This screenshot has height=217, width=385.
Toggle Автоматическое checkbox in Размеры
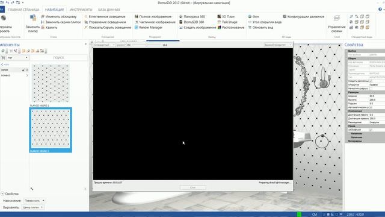click(371, 107)
